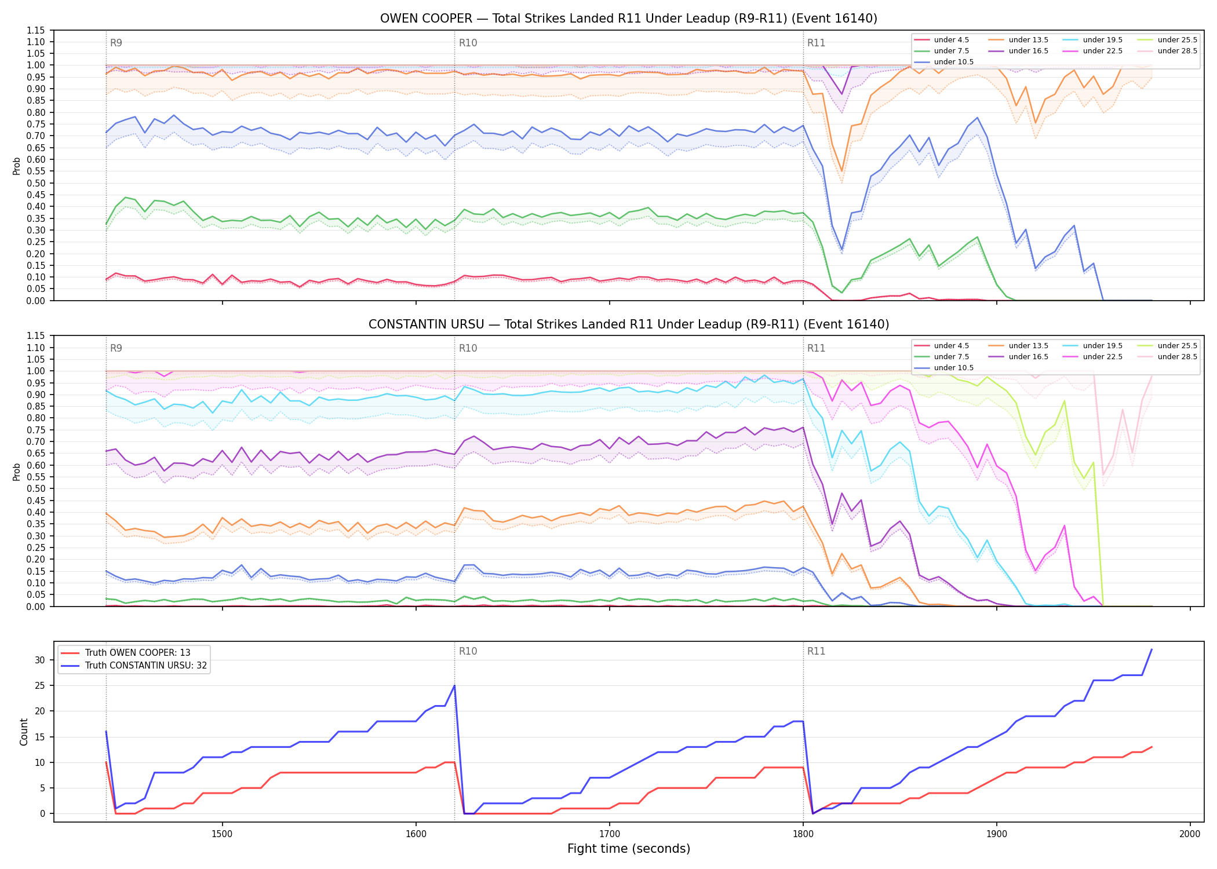The width and height of the screenshot is (1217, 869).
Task: Click the R10 round label in Constantin Ursu chart
Action: coord(468,348)
